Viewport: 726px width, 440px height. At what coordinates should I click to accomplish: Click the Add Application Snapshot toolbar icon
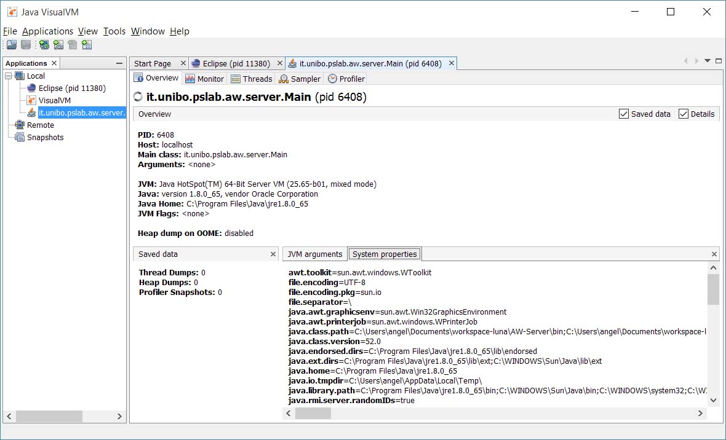[x=87, y=44]
